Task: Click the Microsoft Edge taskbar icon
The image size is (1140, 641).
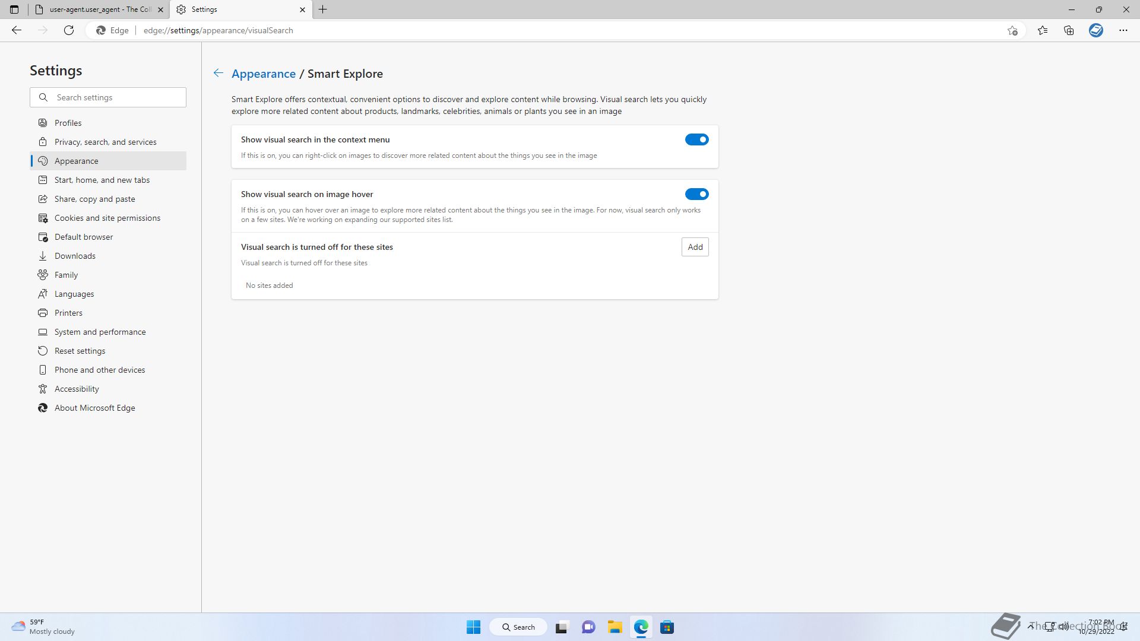Action: pos(641,627)
